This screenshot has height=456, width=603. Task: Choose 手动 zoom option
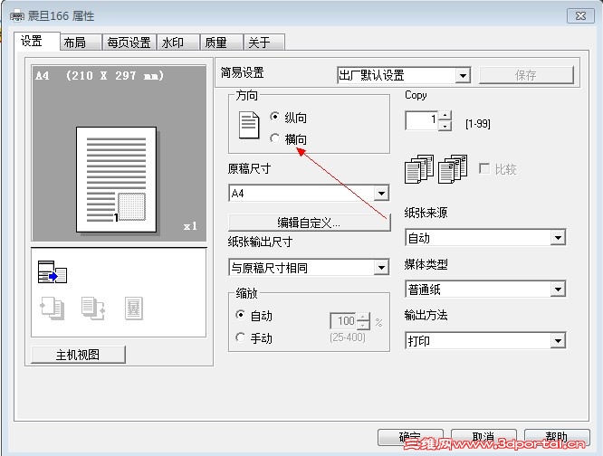click(254, 337)
